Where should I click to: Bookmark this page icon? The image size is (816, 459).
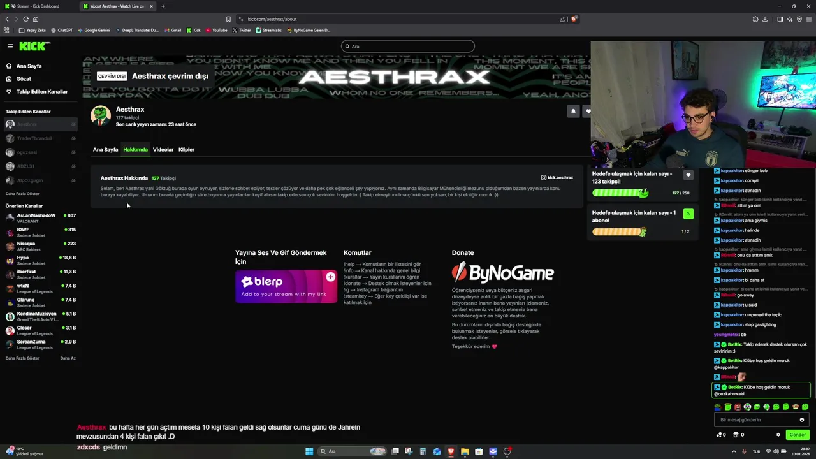click(x=228, y=19)
